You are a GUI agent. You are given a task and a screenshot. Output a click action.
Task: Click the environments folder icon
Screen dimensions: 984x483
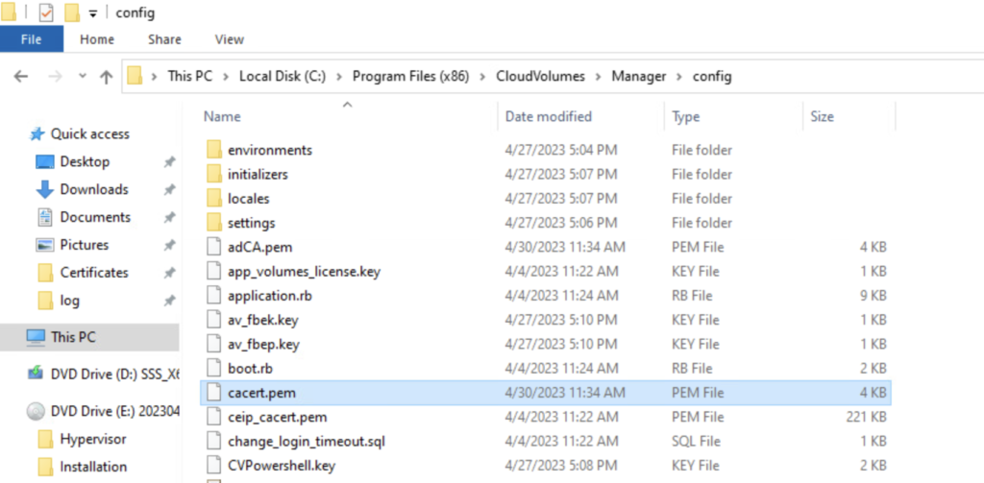tap(213, 151)
